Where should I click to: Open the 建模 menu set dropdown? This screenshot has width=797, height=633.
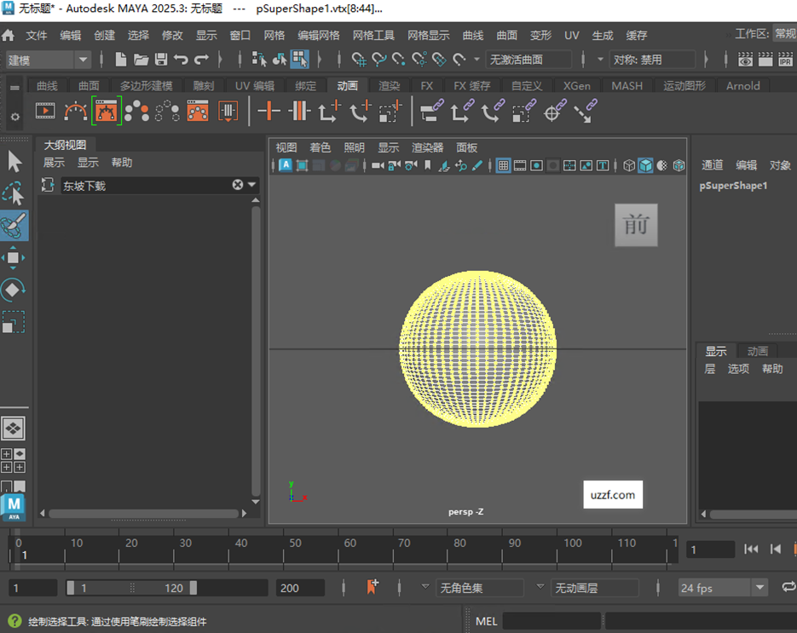[48, 60]
